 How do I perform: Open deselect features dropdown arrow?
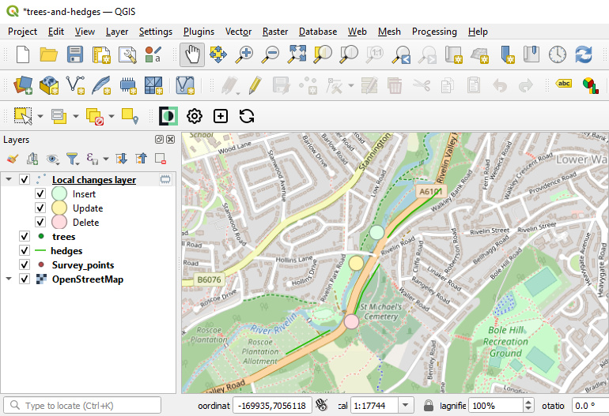click(x=112, y=116)
